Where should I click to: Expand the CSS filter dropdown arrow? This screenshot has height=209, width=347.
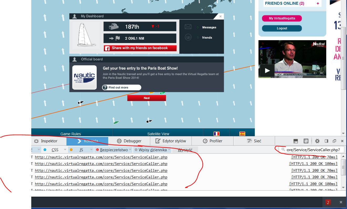[65, 150]
